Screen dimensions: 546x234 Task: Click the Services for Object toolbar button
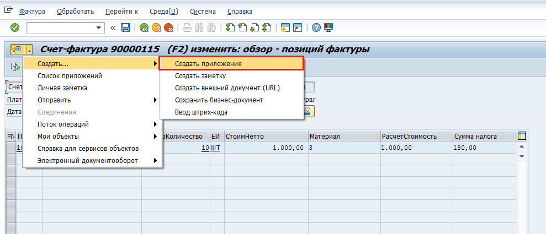(17, 50)
